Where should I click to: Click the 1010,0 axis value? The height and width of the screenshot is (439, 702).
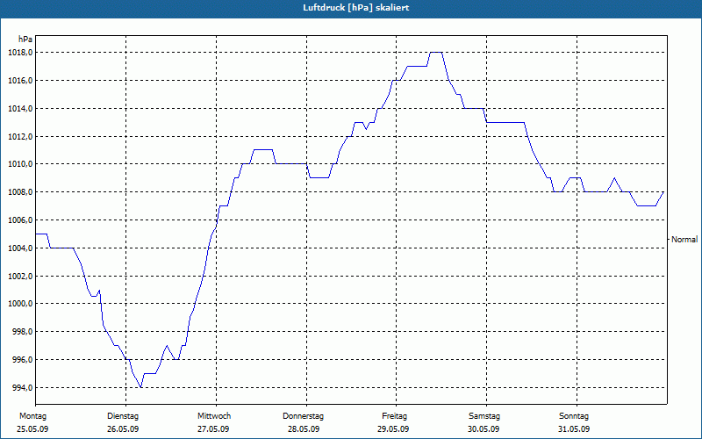coord(19,164)
